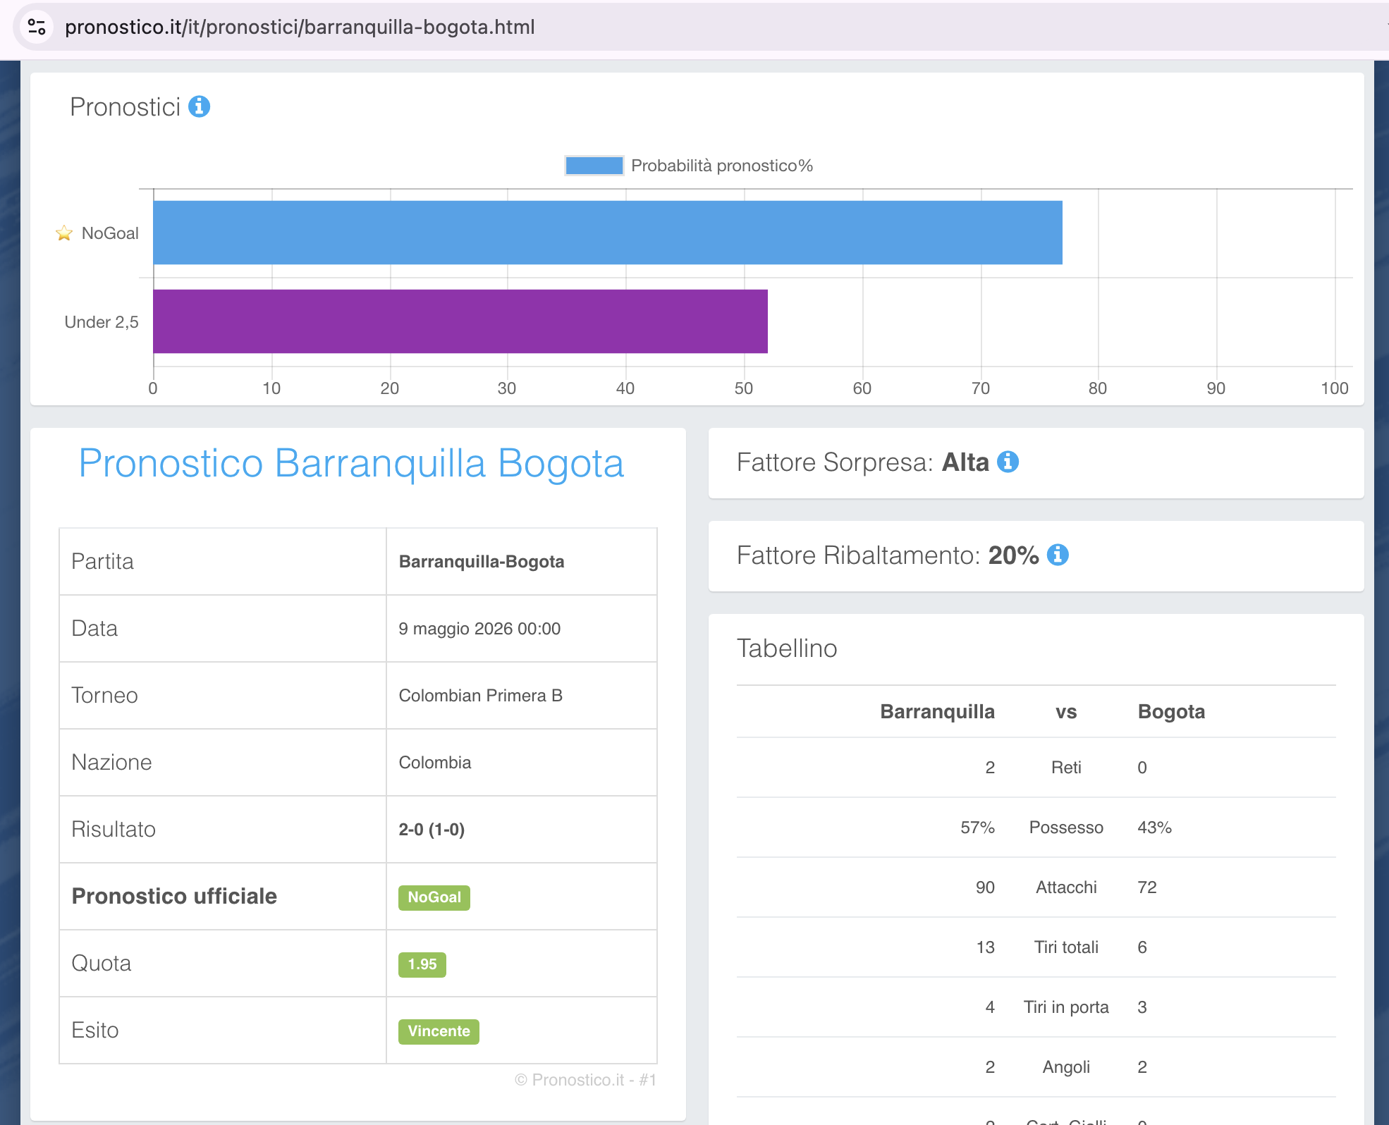Click the purple Under 2,5 bar
Screen dimensions: 1389x1125
(460, 321)
